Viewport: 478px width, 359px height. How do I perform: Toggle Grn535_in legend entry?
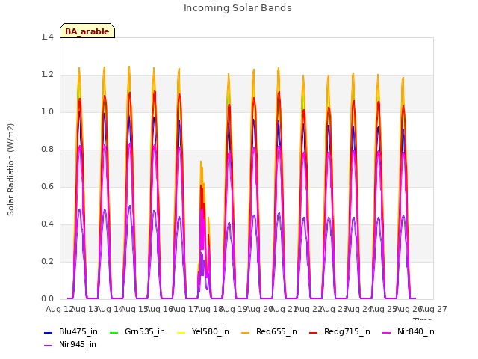point(137,332)
